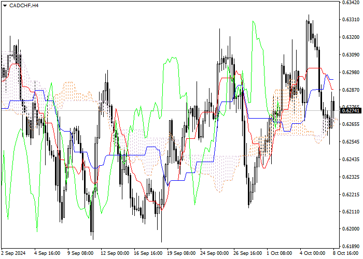363x259 pixels.
Task: Select price level 0.63200 on the scale
Action: [x=351, y=37]
